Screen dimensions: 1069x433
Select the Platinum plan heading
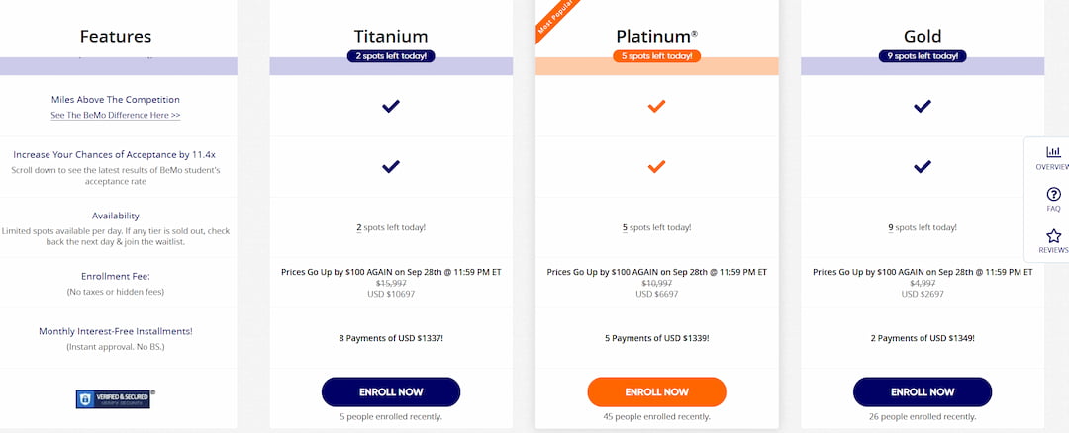[656, 36]
